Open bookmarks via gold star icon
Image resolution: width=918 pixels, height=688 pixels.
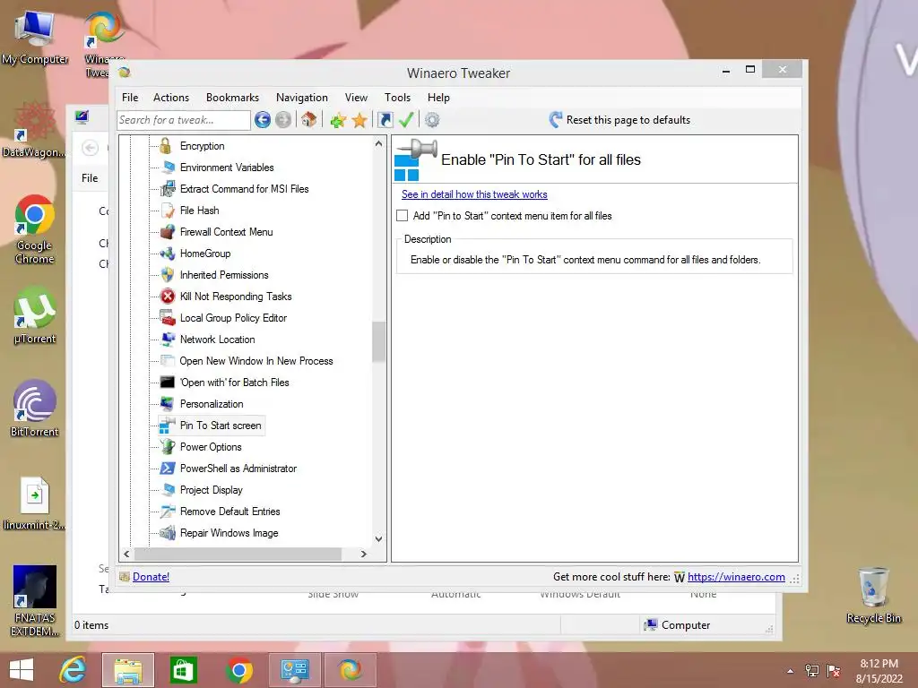[x=359, y=121]
